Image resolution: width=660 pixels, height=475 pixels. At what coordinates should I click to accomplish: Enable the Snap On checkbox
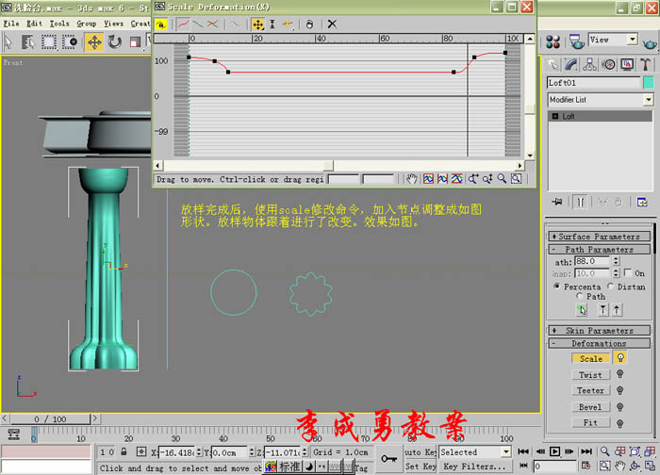[x=628, y=272]
